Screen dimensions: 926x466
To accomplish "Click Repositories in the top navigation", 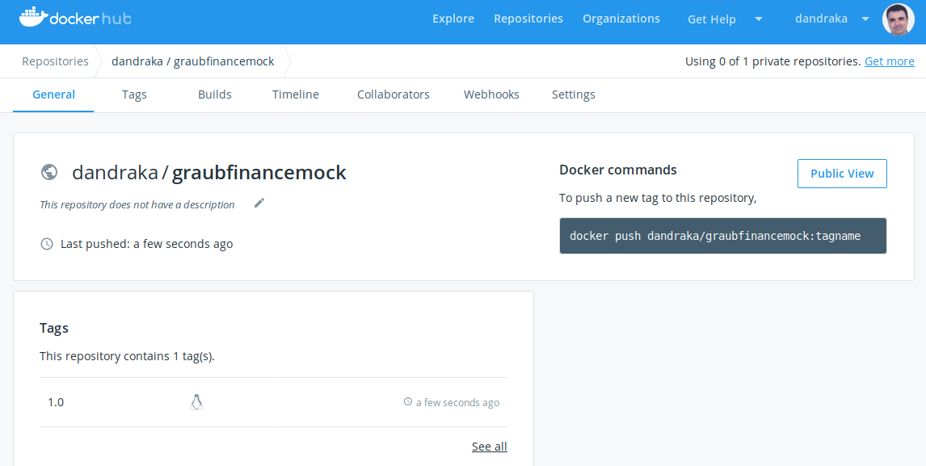I will pos(528,18).
